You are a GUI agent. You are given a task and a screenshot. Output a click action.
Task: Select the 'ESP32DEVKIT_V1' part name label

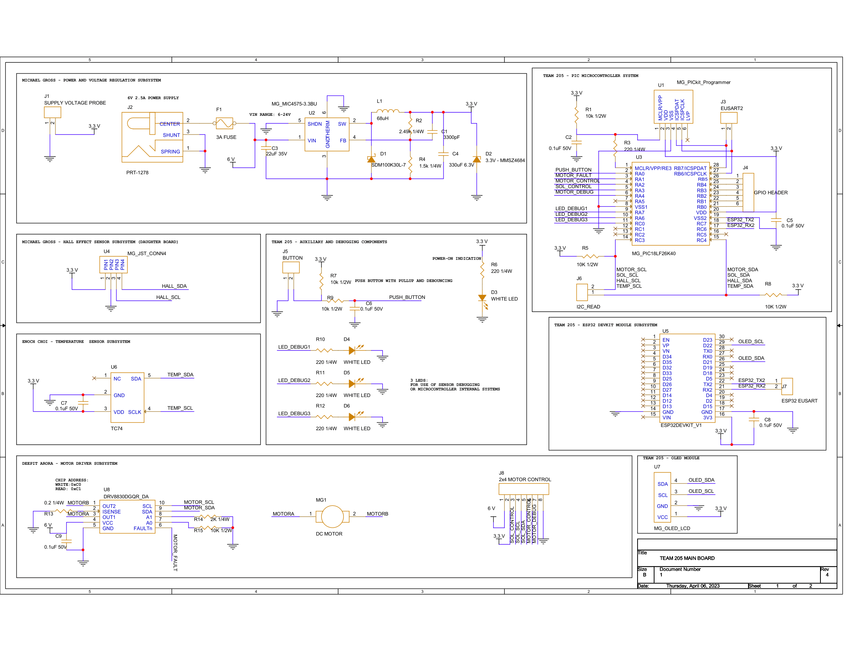pos(681,425)
